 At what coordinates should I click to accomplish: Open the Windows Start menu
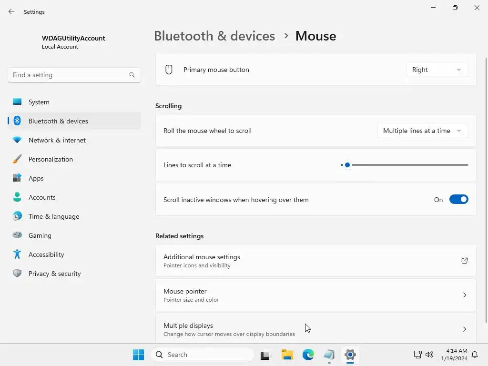(x=138, y=355)
